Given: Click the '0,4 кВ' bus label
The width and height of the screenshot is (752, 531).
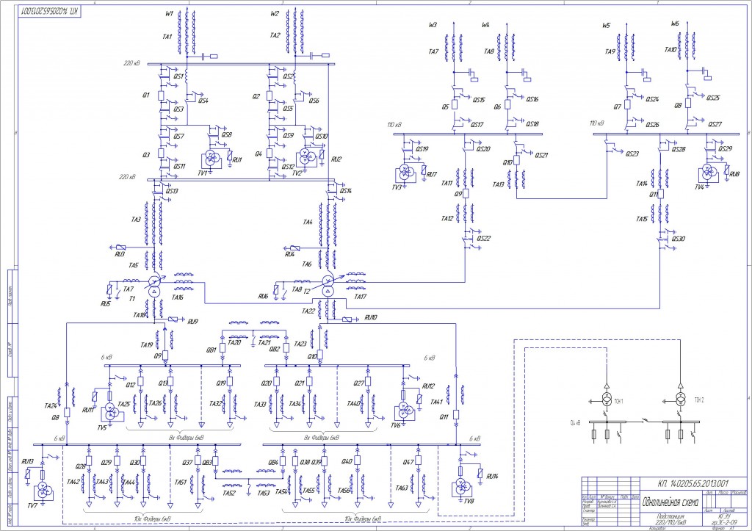Looking at the screenshot, I should coord(575,423).
